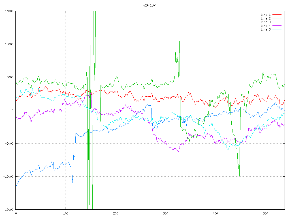The image size is (290, 217).
Task: Select the 'line 4' legend label
Action: click(x=265, y=26)
